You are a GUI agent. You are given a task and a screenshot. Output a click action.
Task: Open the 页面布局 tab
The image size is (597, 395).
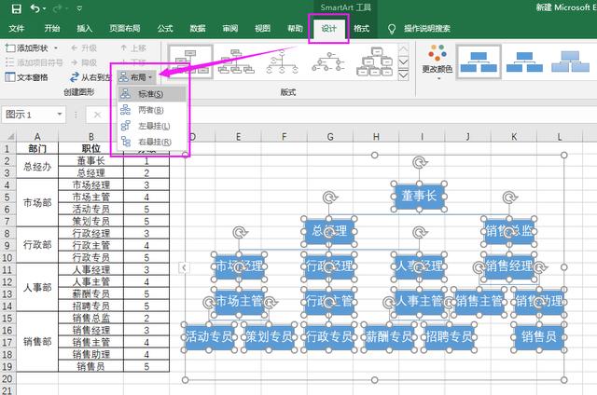124,29
